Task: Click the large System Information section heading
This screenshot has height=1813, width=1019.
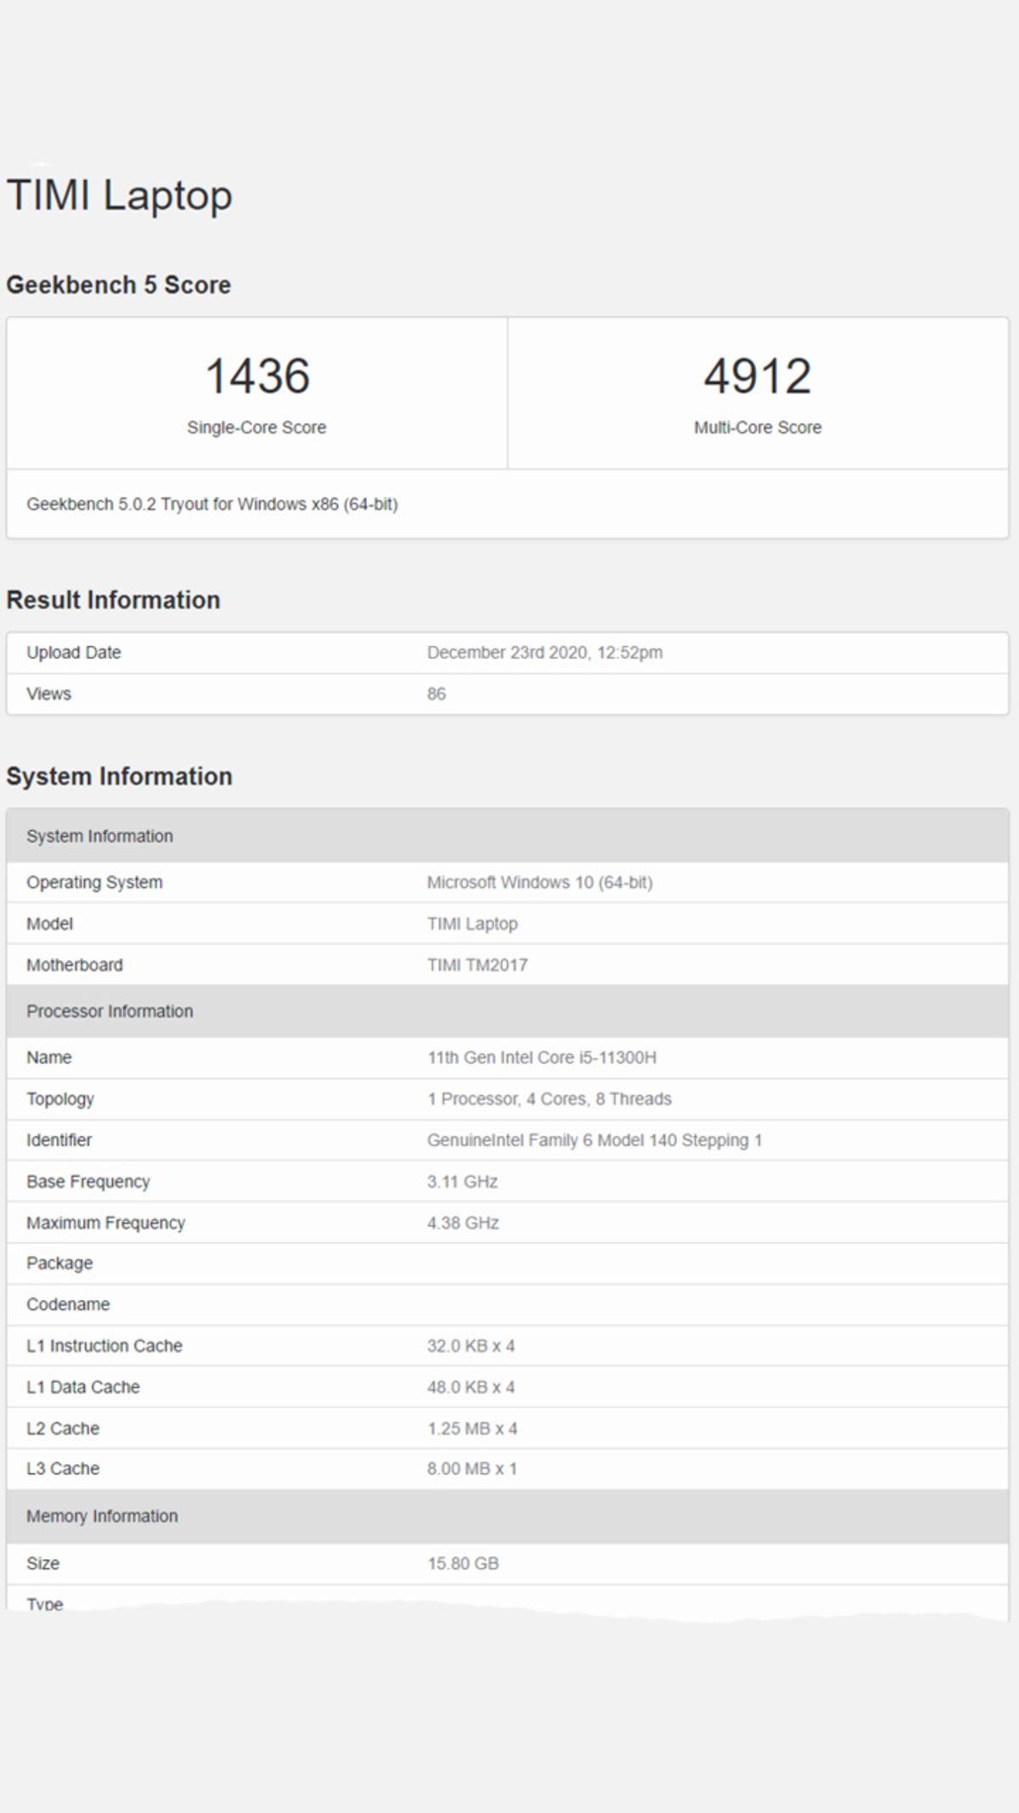Action: click(x=119, y=776)
